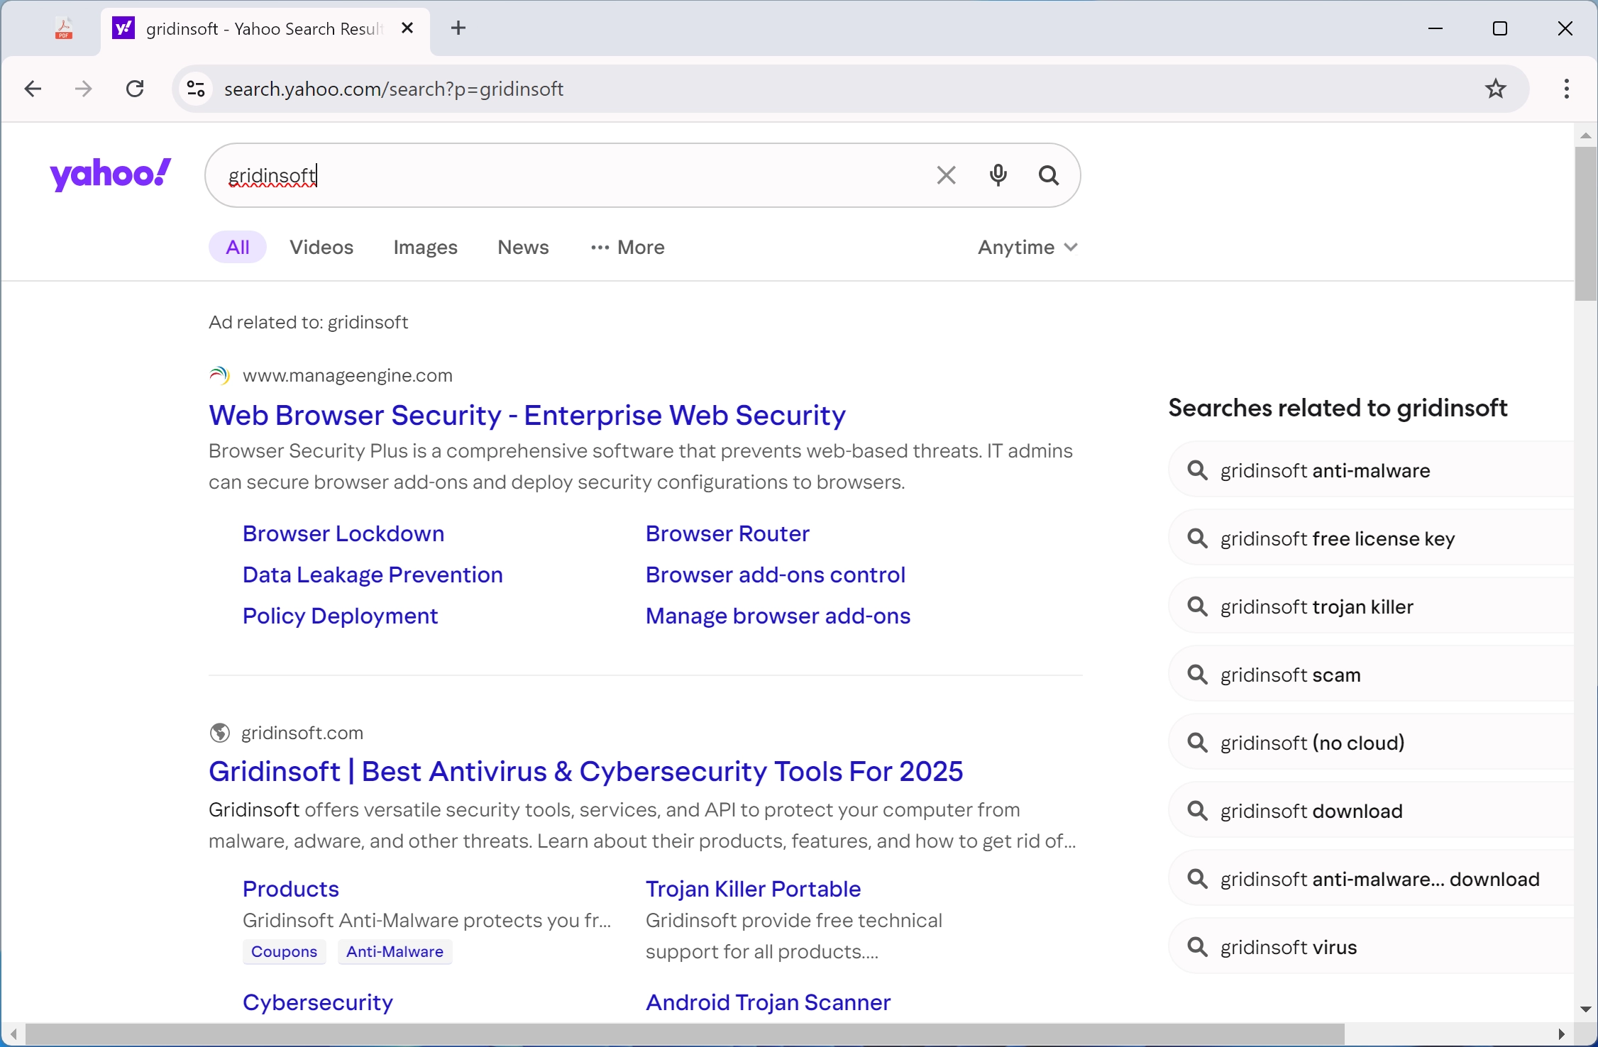Navigate forward with the forward arrow

[82, 88]
